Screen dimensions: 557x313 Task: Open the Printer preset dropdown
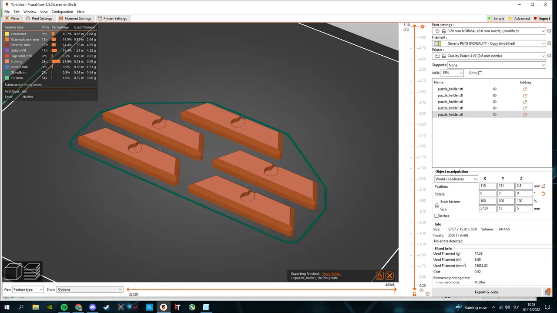click(x=490, y=56)
